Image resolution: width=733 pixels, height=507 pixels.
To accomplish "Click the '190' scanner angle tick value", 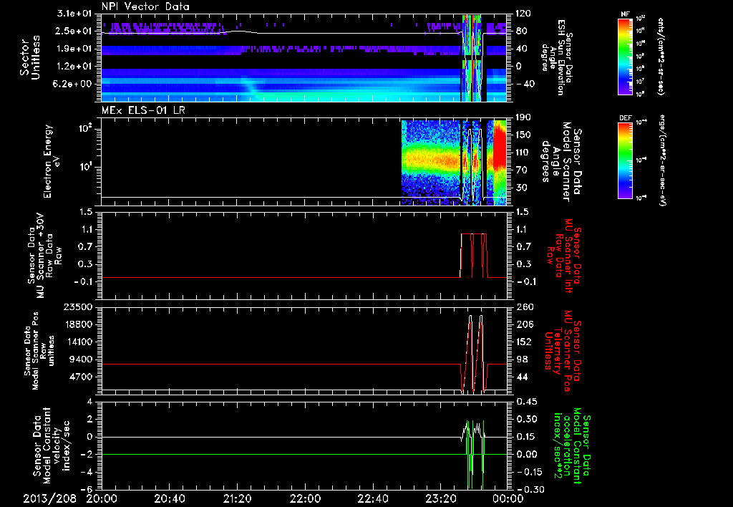I will 523,117.
